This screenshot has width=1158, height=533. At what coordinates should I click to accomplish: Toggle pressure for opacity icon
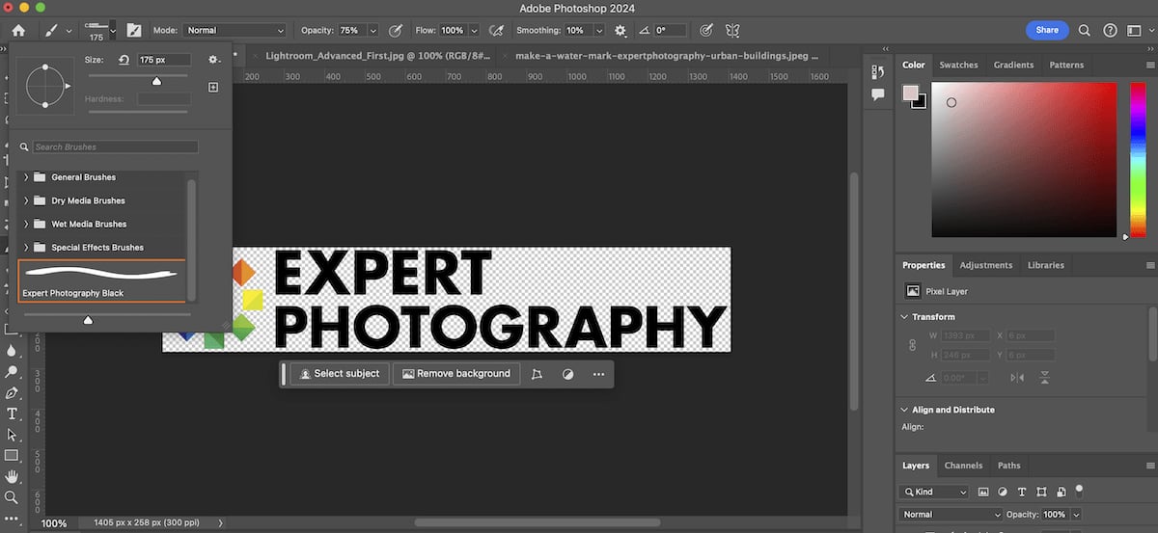395,31
